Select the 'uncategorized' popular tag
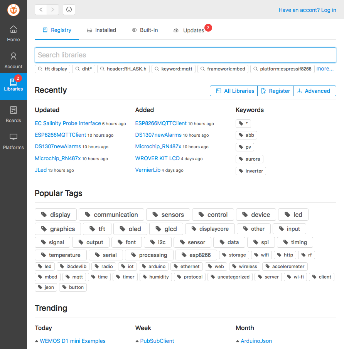The width and height of the screenshot is (344, 349). (230, 277)
